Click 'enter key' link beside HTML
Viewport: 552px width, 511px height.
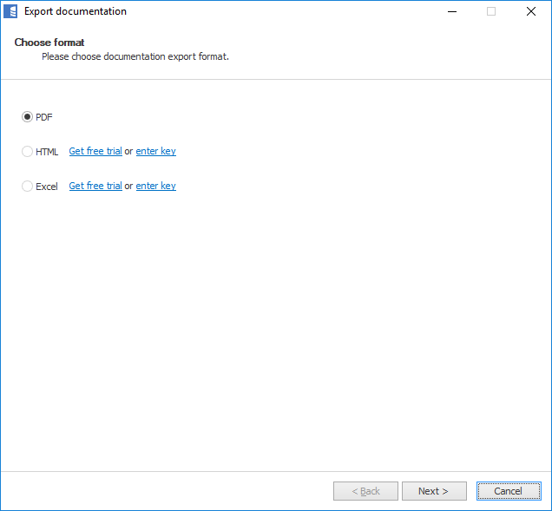[155, 152]
